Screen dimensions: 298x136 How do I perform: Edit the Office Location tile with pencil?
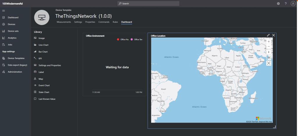(x=268, y=35)
